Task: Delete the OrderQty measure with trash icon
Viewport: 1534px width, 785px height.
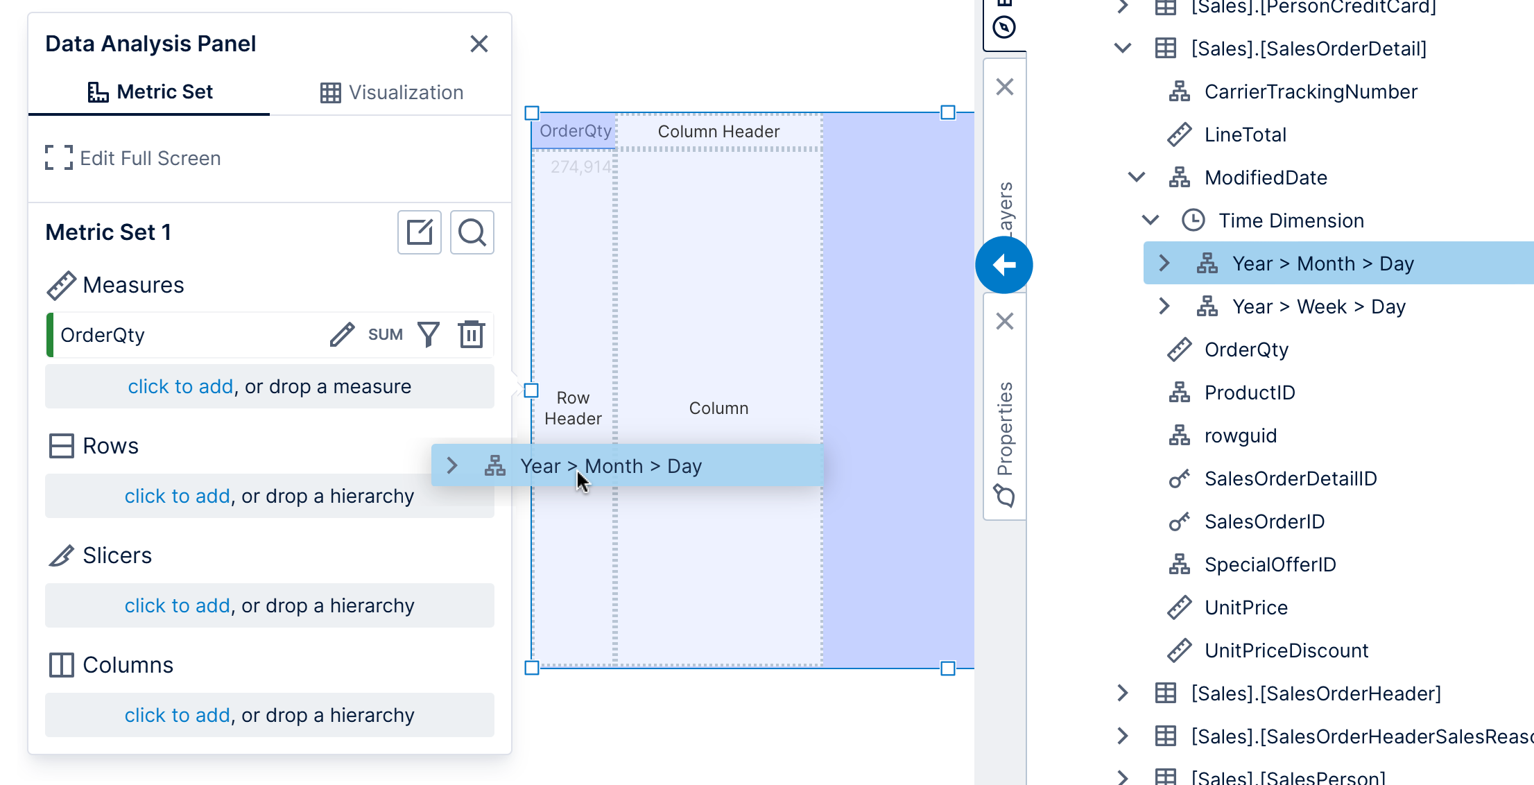Action: pos(472,335)
